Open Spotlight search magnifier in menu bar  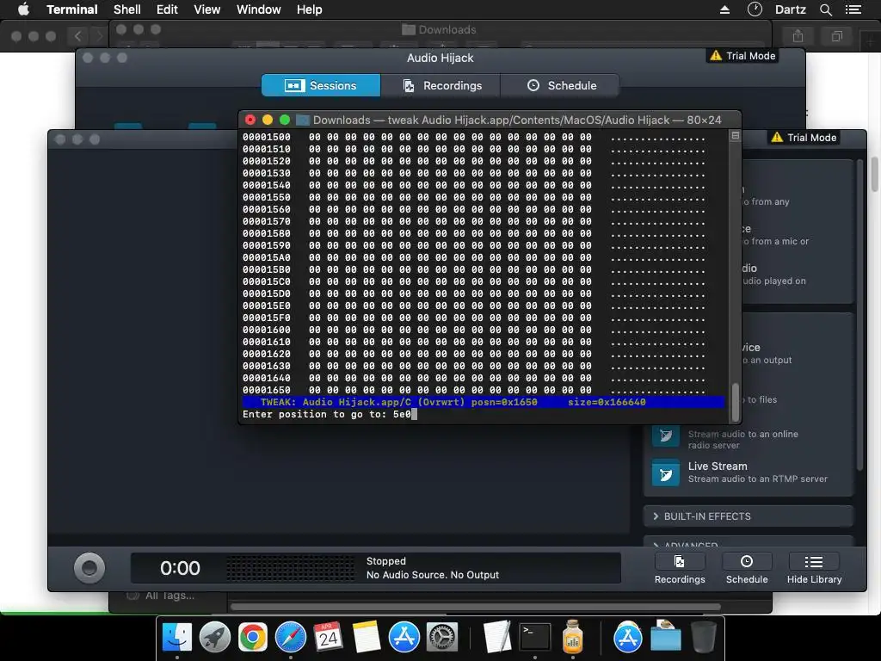pos(825,9)
